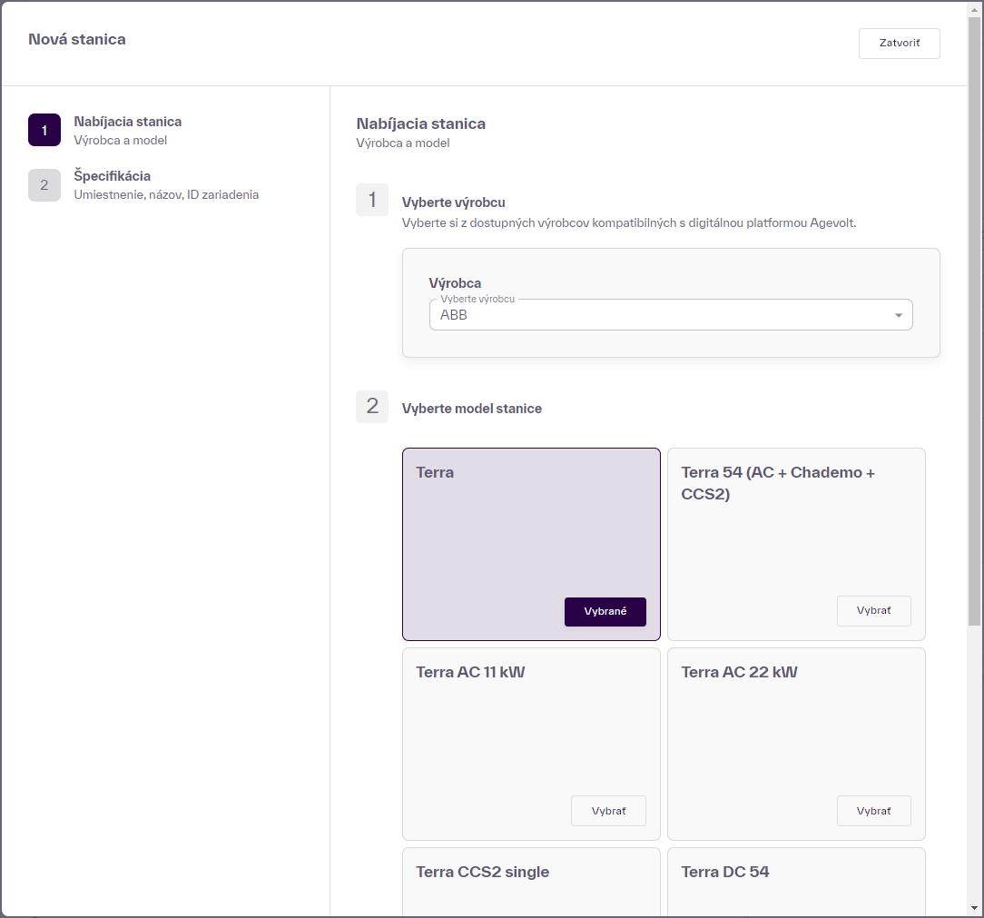The image size is (984, 918).
Task: Click the scrollbar down arrow
Action: point(974,908)
